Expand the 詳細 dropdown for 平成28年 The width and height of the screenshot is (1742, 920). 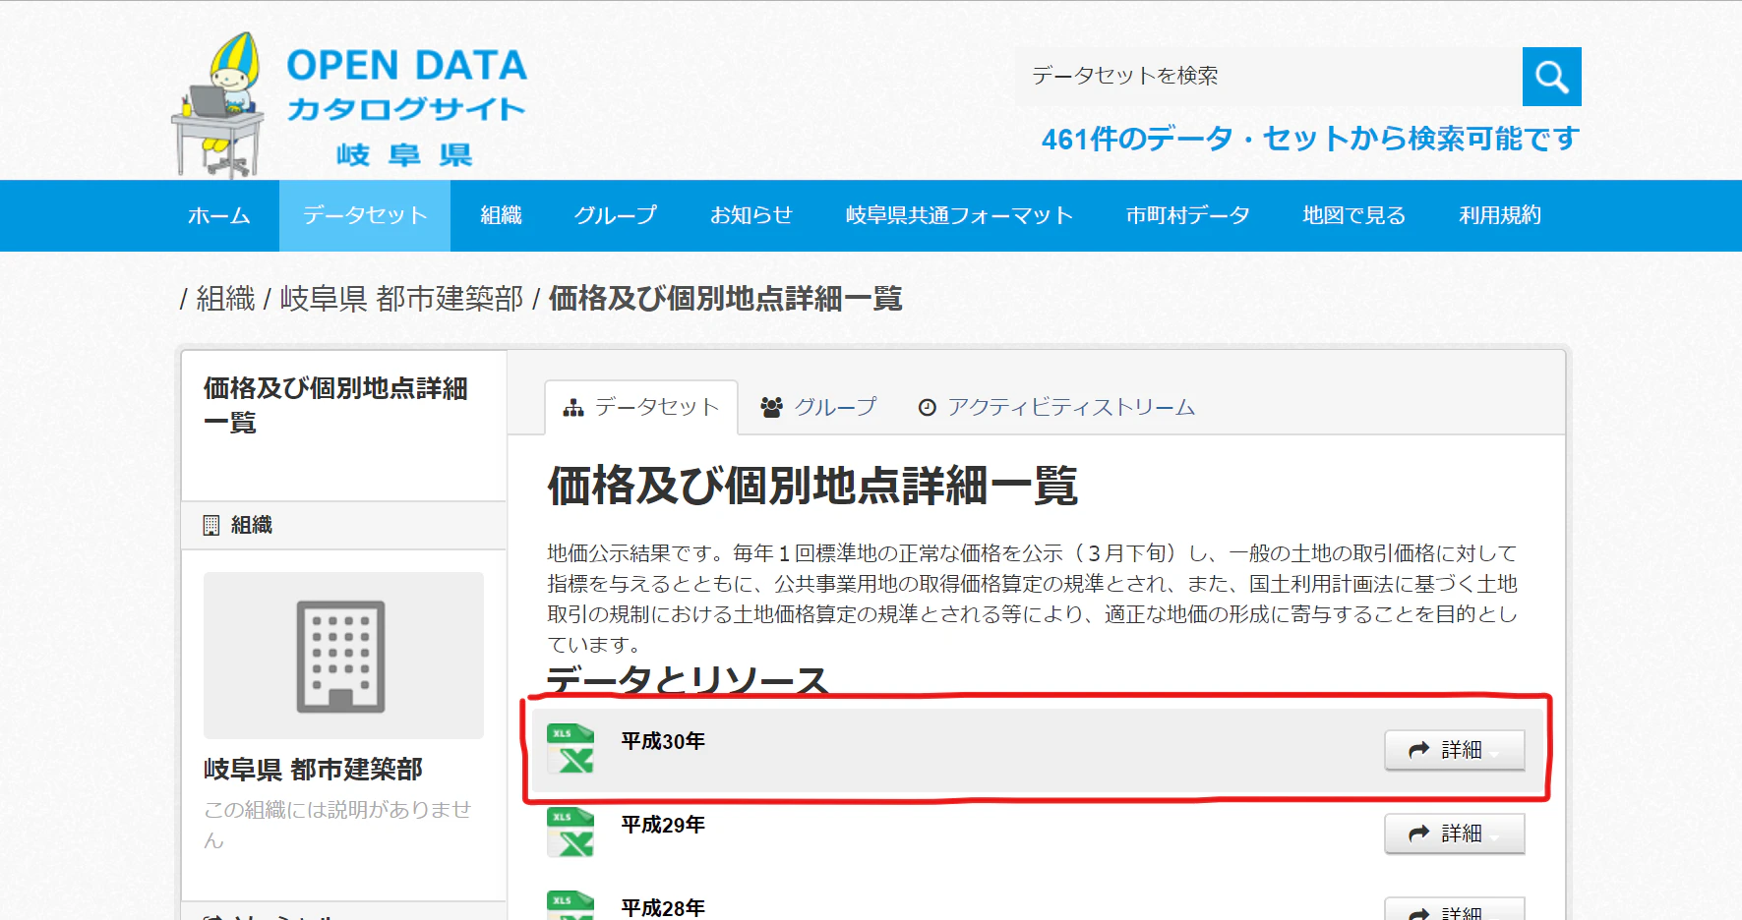pyautogui.click(x=1455, y=909)
